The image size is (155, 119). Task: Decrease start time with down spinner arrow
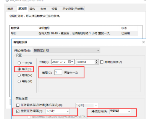point(96,63)
